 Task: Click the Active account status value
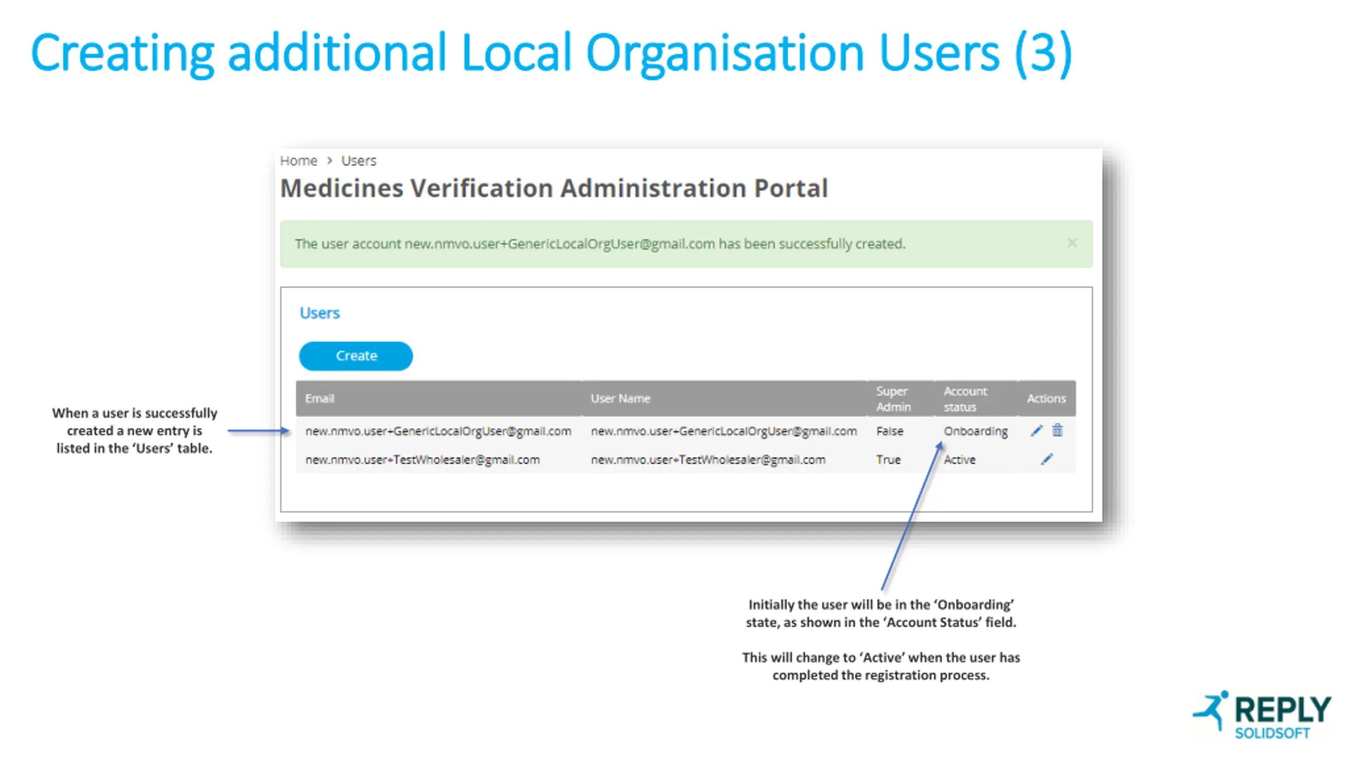959,459
